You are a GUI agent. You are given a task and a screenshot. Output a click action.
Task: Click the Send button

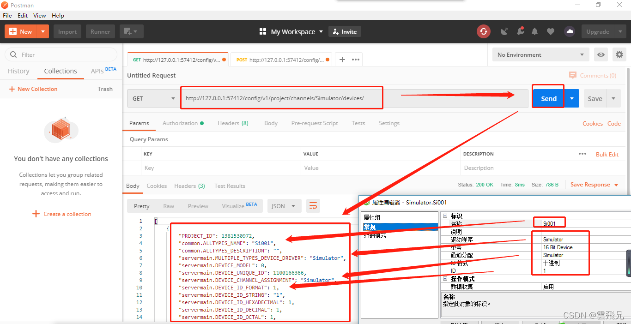pyautogui.click(x=549, y=98)
